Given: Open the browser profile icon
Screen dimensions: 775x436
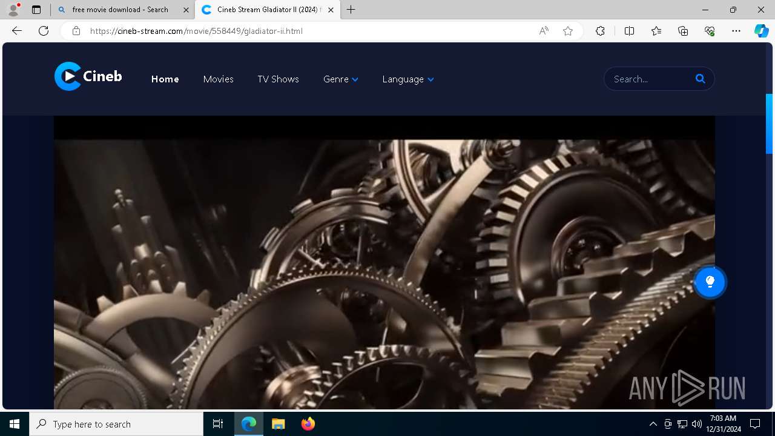Looking at the screenshot, I should 13,10.
